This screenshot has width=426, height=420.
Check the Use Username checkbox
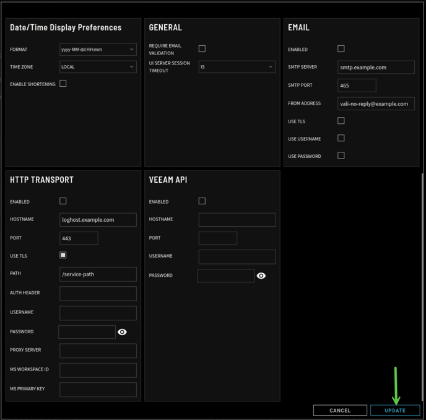tap(341, 138)
